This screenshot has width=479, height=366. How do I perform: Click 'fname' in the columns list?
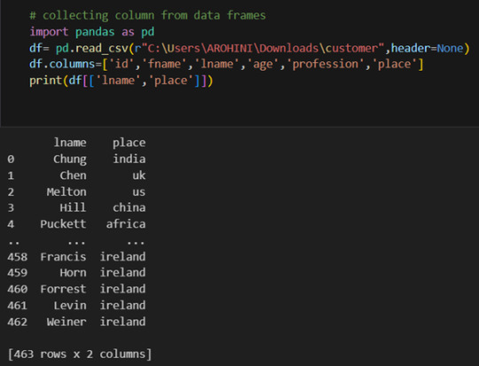pos(167,64)
